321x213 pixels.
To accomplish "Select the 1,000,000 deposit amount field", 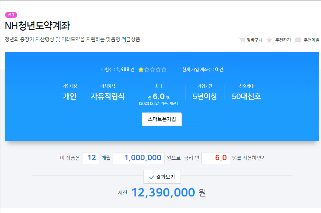I will tap(138, 158).
